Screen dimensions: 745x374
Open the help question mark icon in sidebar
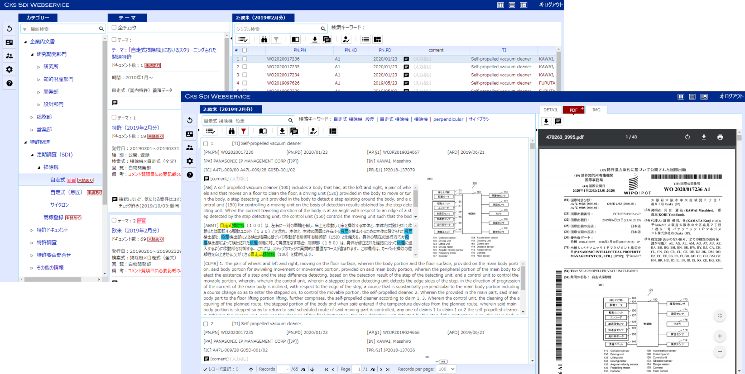click(x=190, y=175)
